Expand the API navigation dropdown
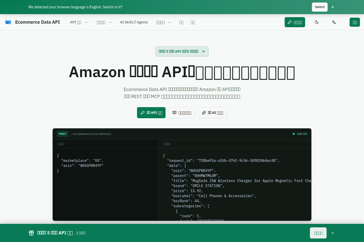This screenshot has height=242, width=364. [x=79, y=22]
